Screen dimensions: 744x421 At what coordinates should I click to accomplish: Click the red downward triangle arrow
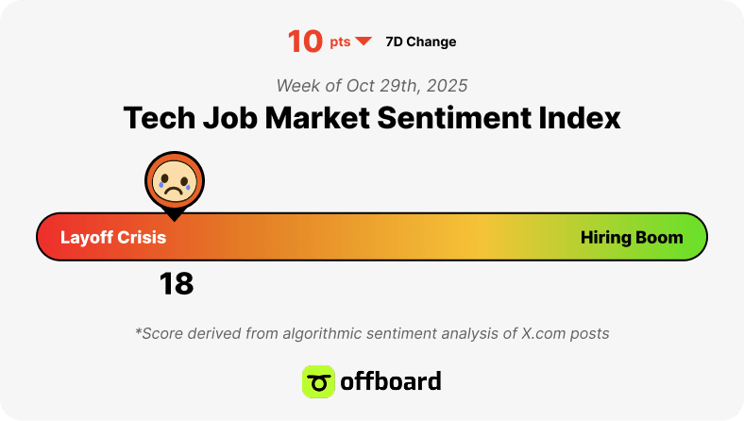(x=364, y=42)
